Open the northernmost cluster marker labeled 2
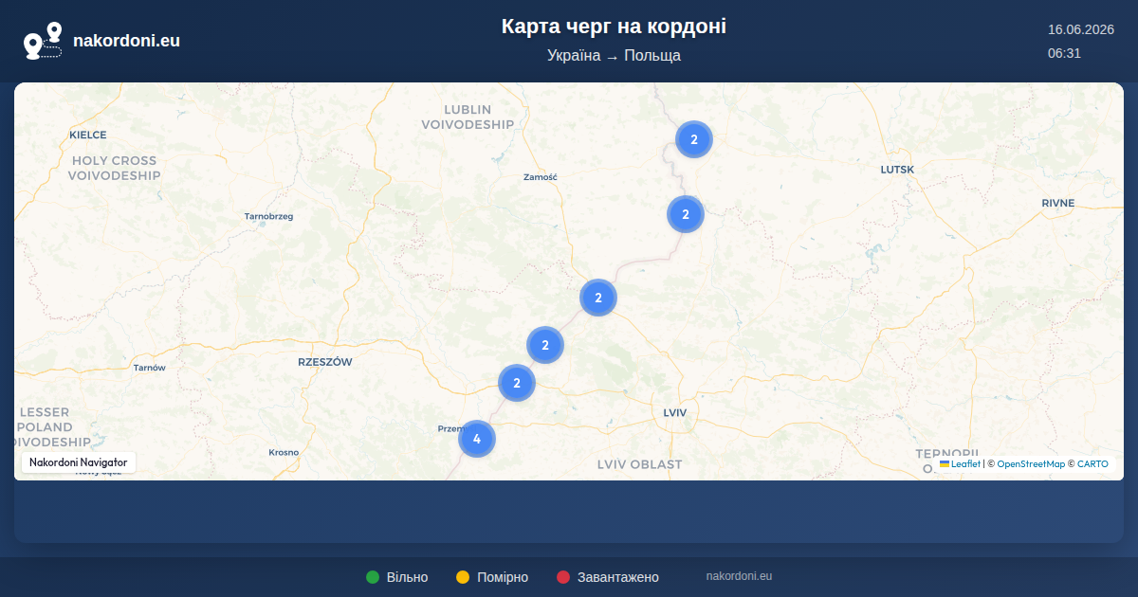The image size is (1138, 597). 694,139
